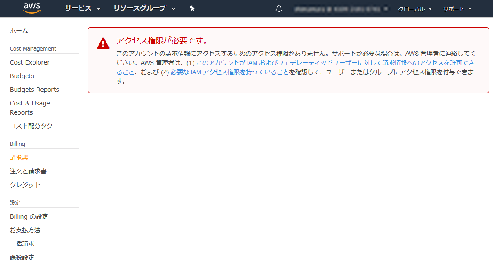Viewport: 493px width, 267px height.
Task: Open the グローバル region dropdown
Action: [414, 8]
